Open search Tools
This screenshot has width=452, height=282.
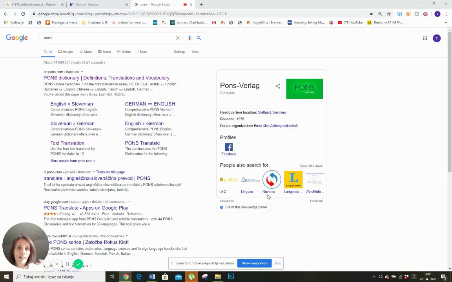coord(195,52)
